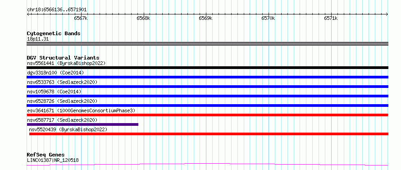Open the nsv6587717 (Sedlazeck2020) label

[62, 120]
